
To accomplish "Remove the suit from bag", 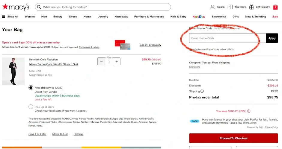I will [x=79, y=134].
